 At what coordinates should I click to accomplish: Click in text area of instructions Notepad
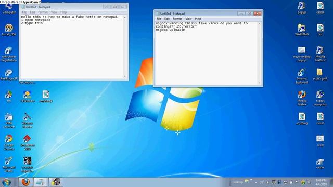point(72,47)
